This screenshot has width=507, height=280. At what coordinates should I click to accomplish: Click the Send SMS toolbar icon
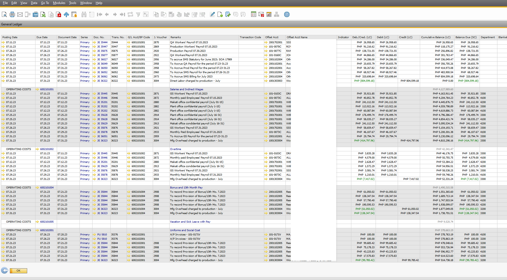[27, 14]
